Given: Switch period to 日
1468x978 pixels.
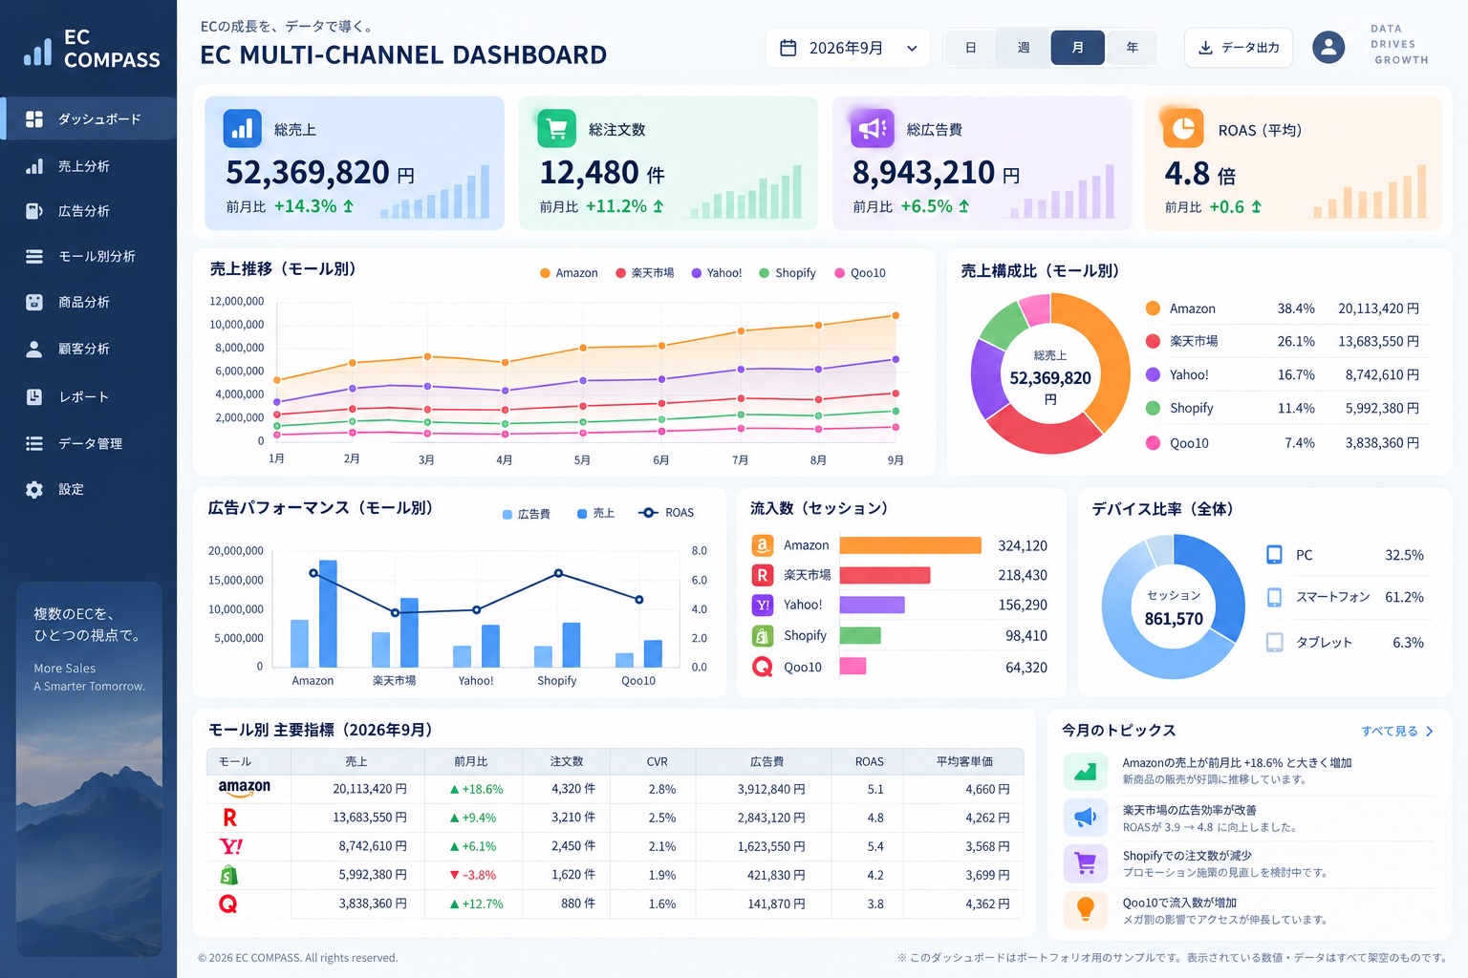Looking at the screenshot, I should tap(971, 48).
